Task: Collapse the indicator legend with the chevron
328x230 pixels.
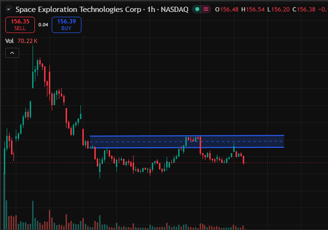Action: coord(12,53)
